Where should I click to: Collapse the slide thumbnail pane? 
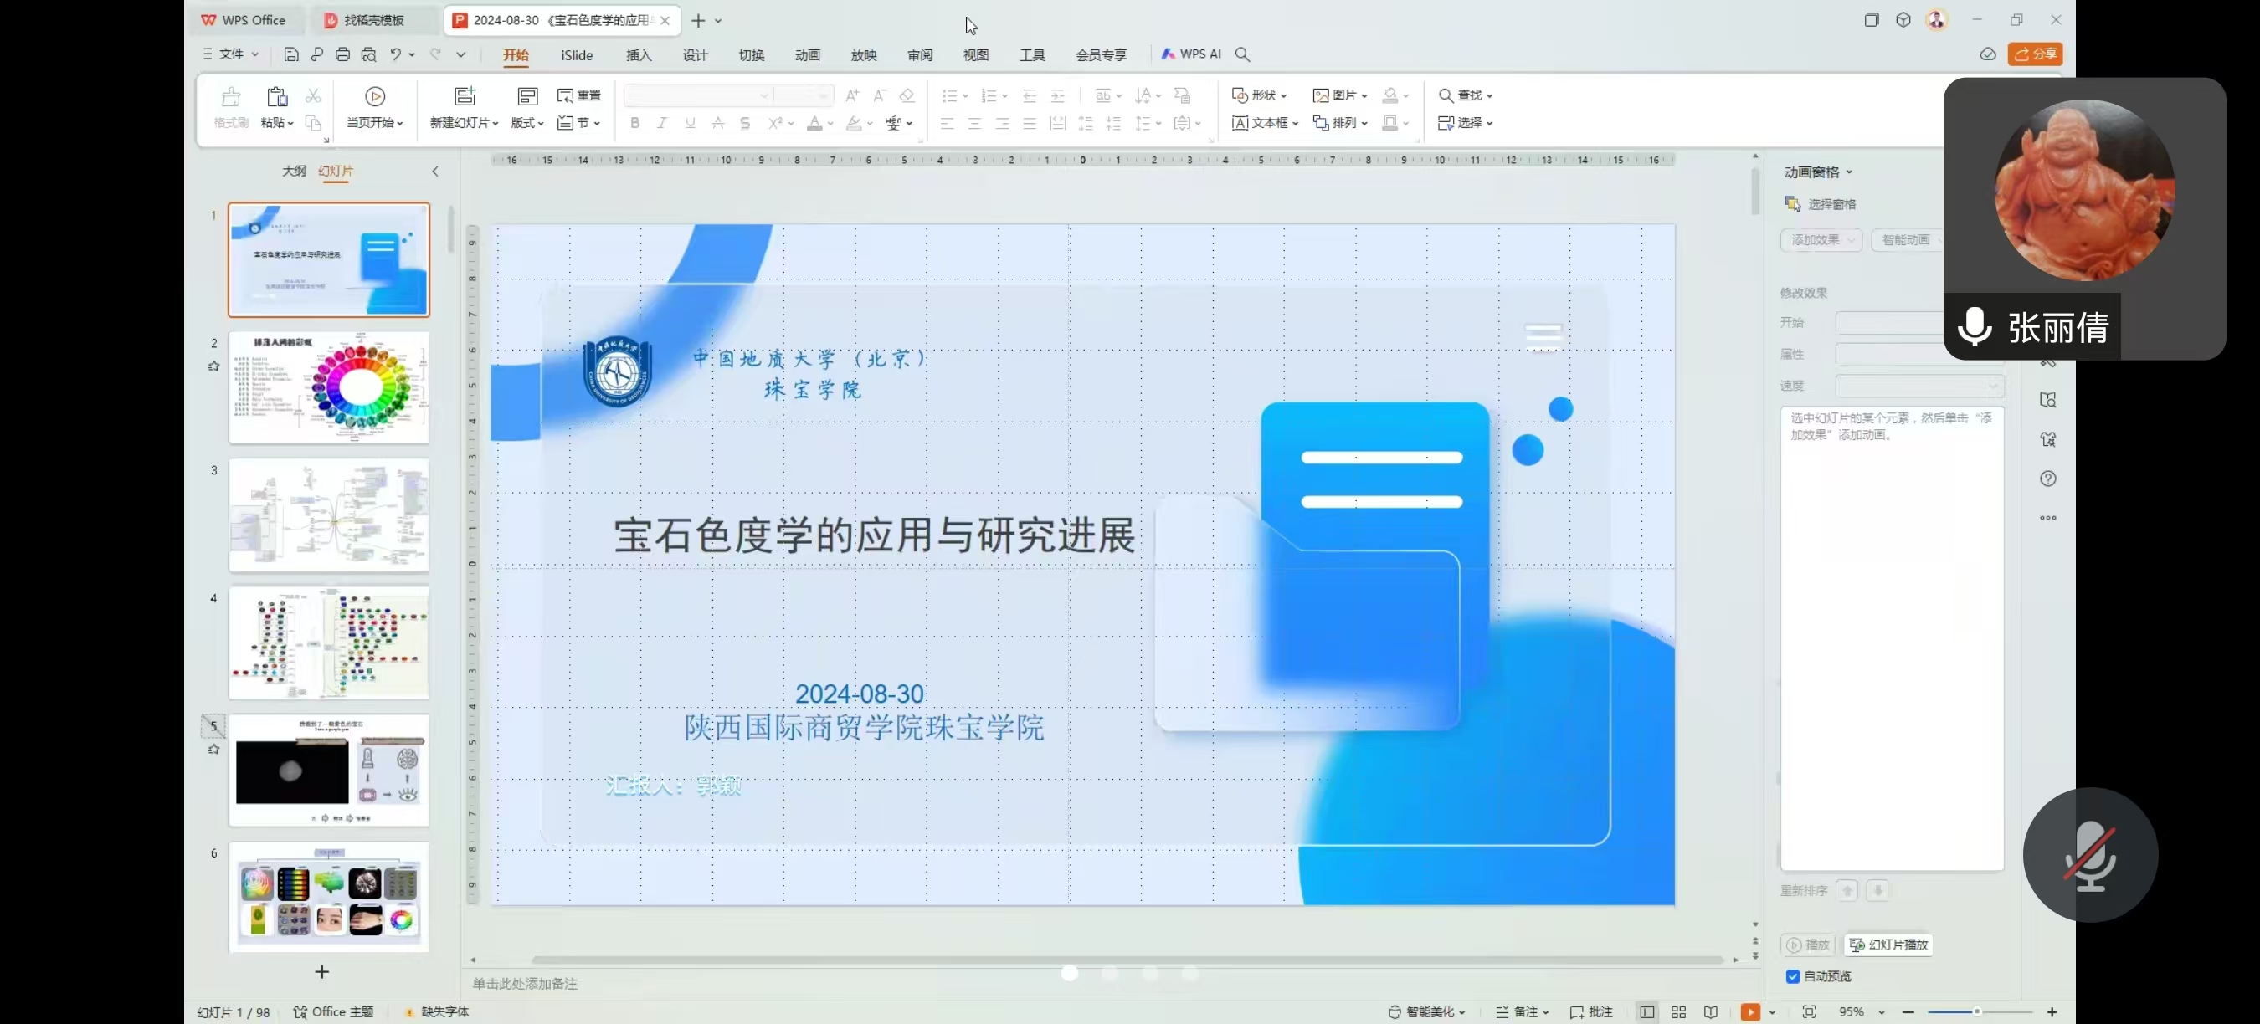coord(435,172)
